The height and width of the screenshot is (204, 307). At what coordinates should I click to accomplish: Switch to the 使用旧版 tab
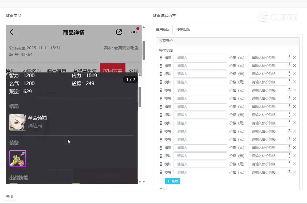[183, 29]
